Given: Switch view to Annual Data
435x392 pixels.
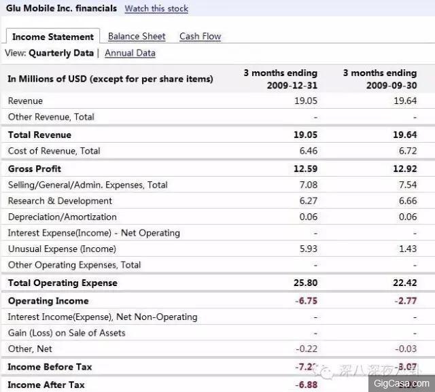Looking at the screenshot, I should tap(130, 53).
